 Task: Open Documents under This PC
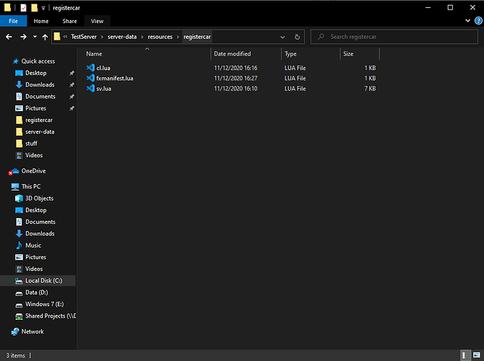tap(40, 222)
